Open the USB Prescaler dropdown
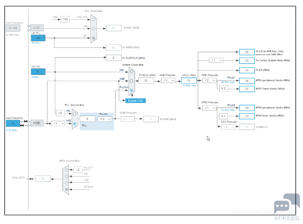The width and height of the screenshot is (303, 224). click(128, 119)
